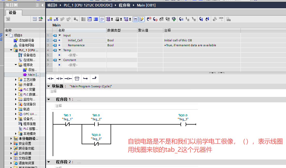Collapse the 块标题 section
Screen dimensions: 286x168
49,86
